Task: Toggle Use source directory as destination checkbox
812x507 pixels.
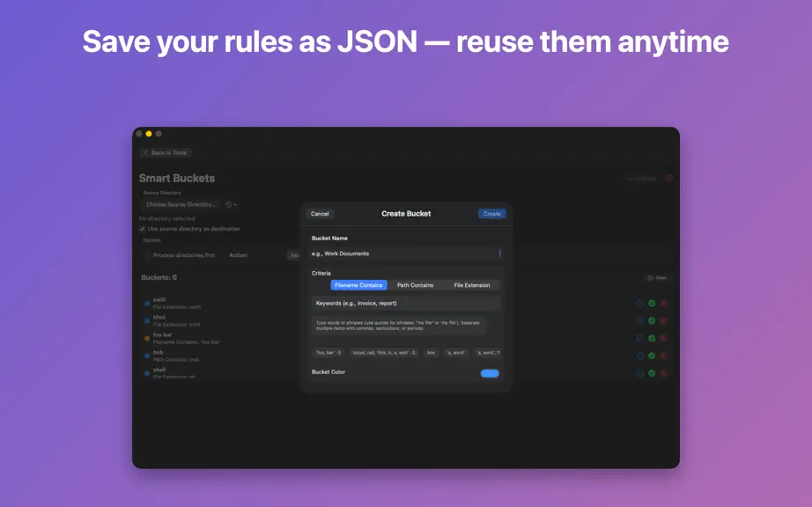Action: click(x=142, y=229)
